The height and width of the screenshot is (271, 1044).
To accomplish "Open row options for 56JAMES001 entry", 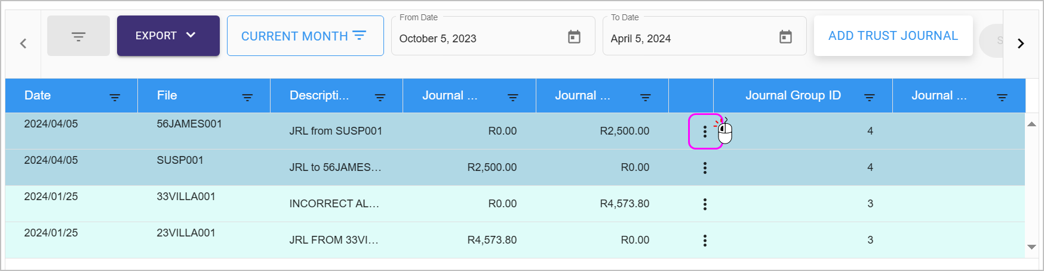I will tap(705, 132).
